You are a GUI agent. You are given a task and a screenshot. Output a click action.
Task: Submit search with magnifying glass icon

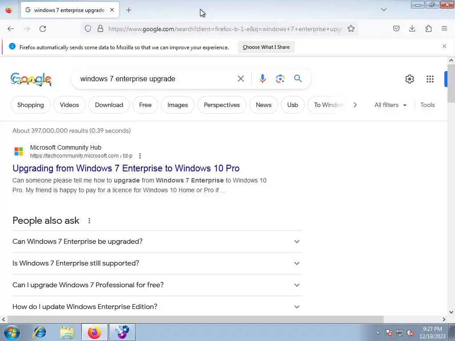[298, 78]
